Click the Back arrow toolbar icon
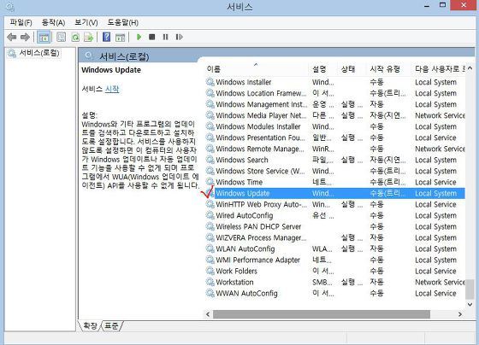Image resolution: width=479 pixels, height=345 pixels. pyautogui.click(x=12, y=38)
